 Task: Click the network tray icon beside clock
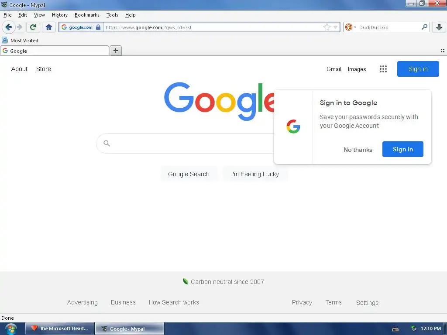(x=414, y=328)
